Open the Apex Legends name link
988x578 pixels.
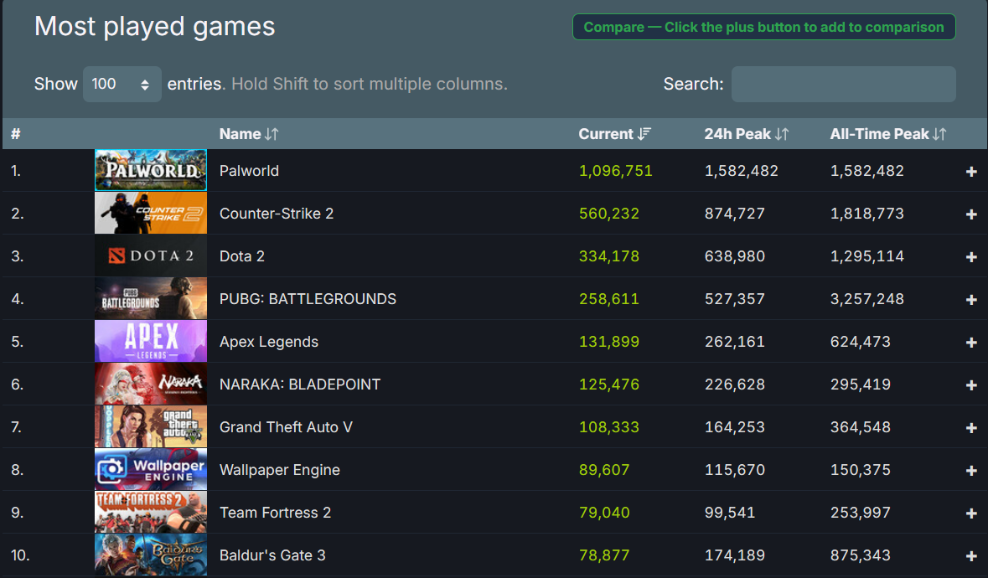[x=269, y=342]
